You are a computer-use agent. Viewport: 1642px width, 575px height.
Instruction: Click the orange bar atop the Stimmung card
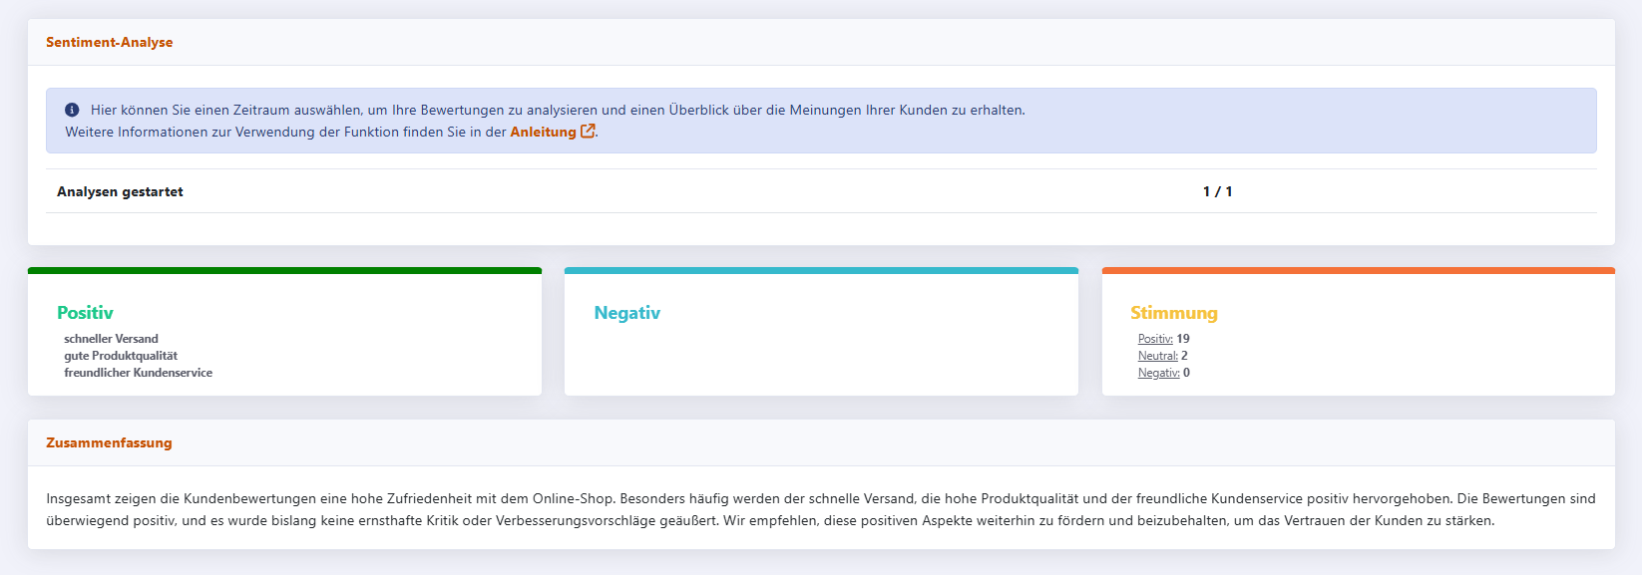click(x=1358, y=270)
